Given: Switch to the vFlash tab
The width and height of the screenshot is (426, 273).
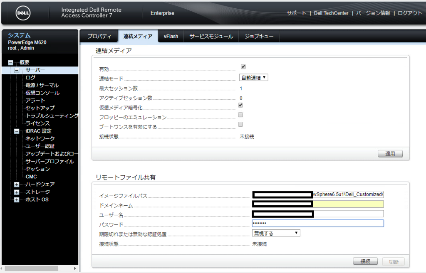Looking at the screenshot, I should pos(171,37).
